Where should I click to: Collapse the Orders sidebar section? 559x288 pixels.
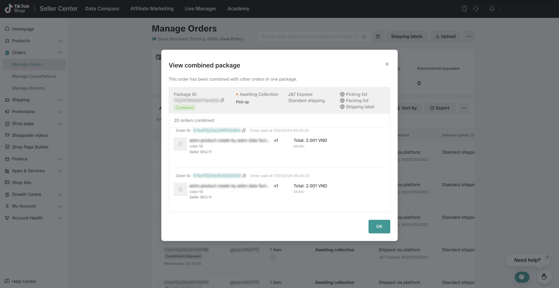(60, 52)
